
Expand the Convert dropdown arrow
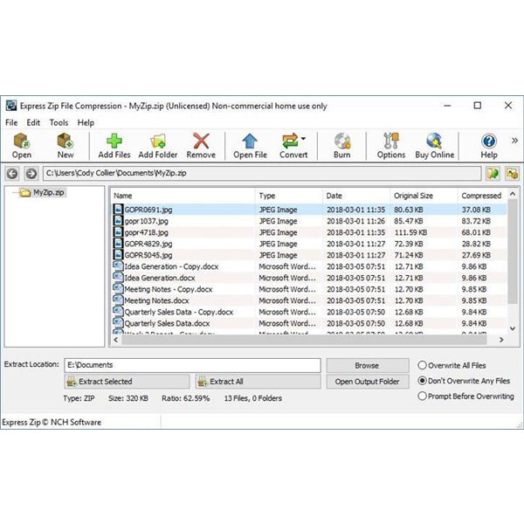303,138
